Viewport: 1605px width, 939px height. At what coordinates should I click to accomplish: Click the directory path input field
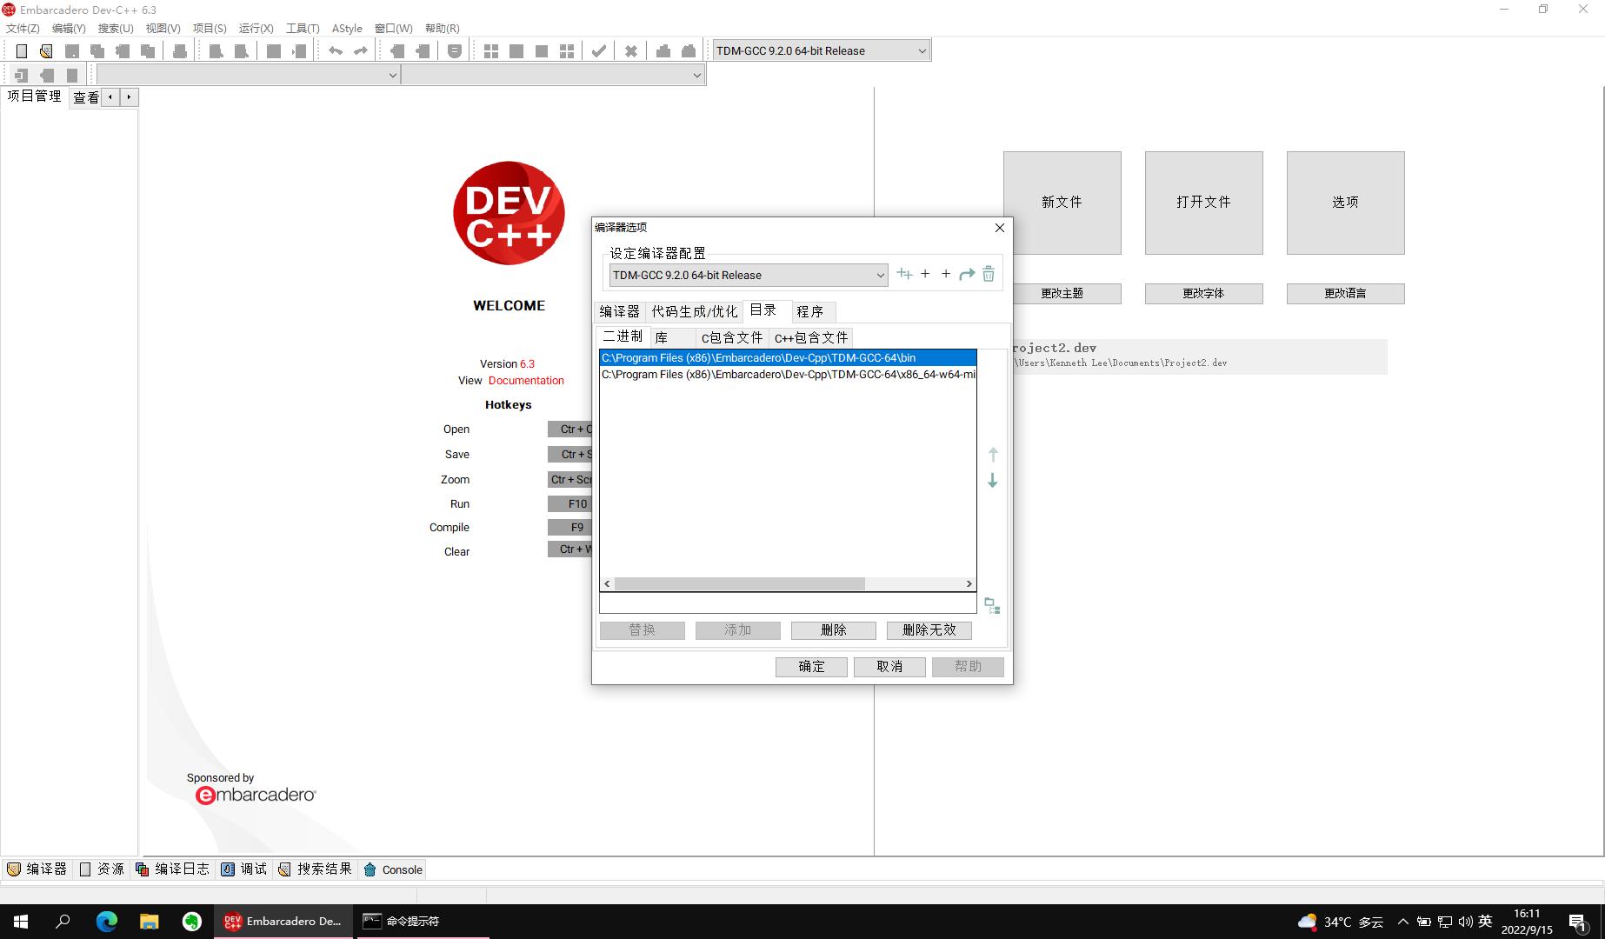tap(788, 603)
